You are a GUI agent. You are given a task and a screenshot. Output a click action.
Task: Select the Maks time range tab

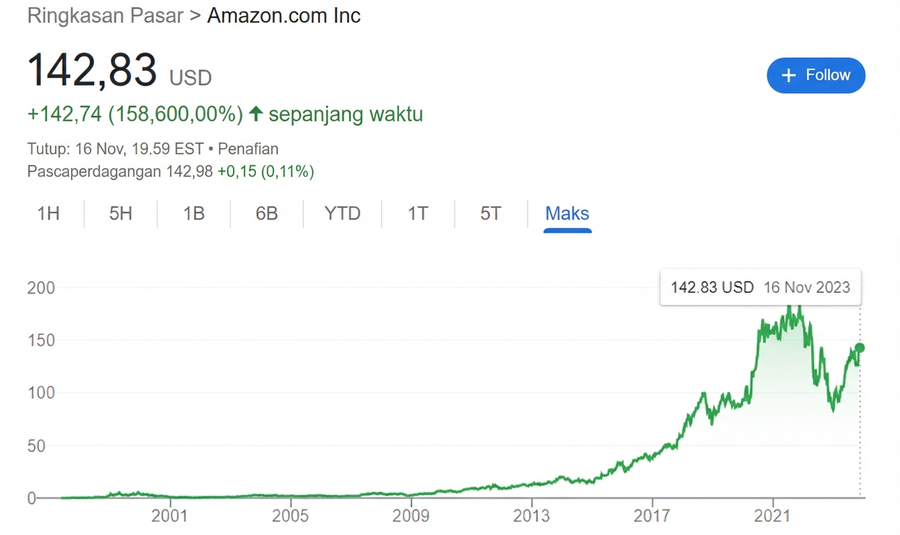567,213
